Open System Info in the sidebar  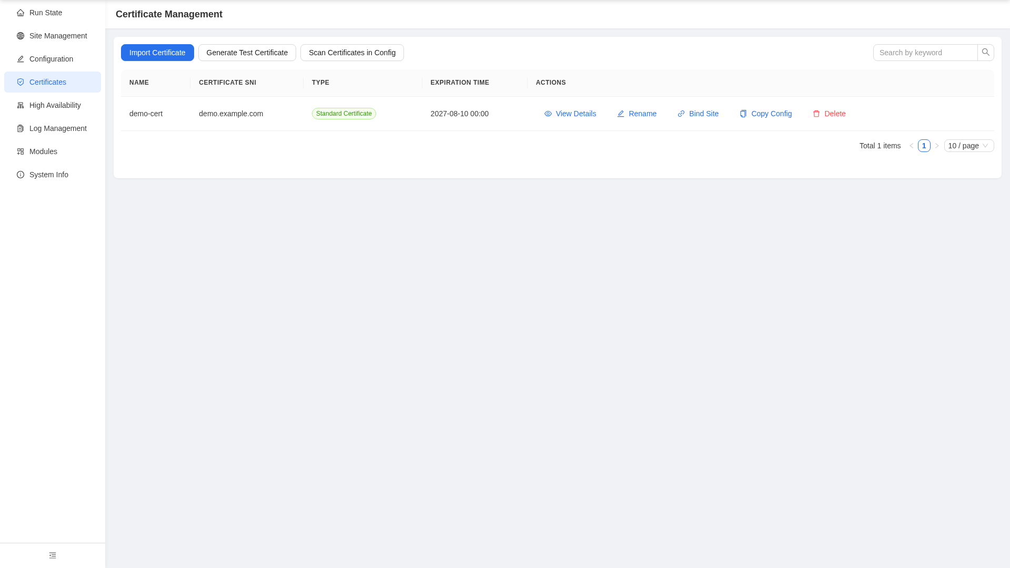(x=53, y=175)
